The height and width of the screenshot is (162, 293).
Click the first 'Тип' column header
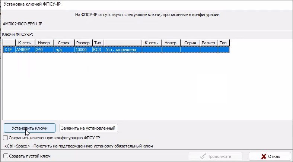(x=98, y=43)
